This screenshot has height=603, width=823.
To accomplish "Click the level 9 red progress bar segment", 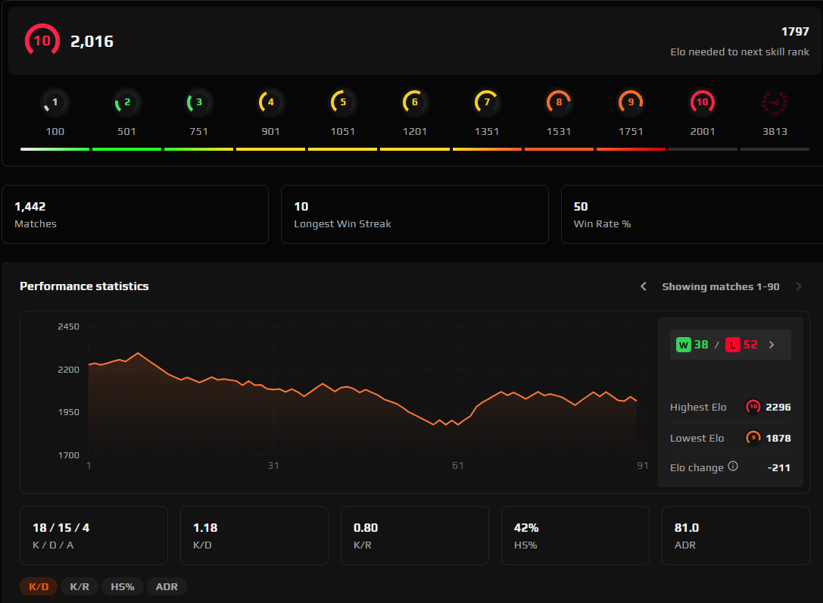I will [x=631, y=149].
